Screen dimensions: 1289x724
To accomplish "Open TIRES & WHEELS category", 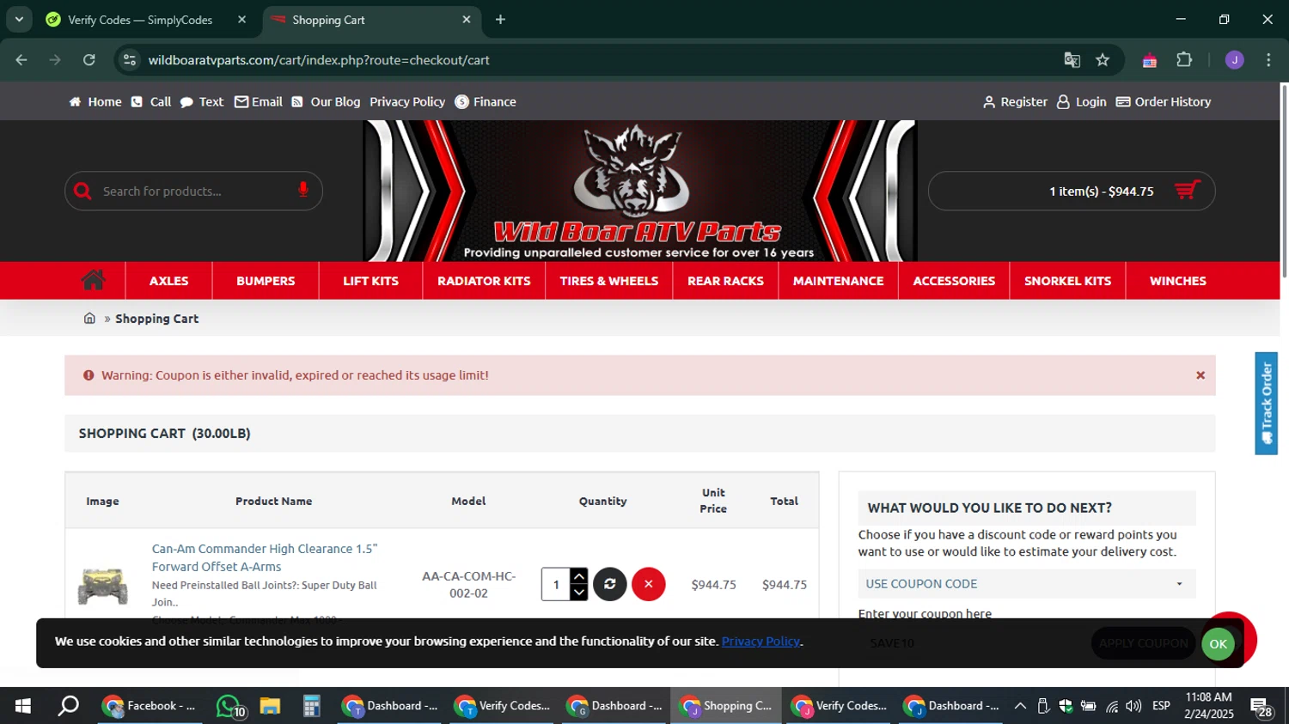I will (608, 281).
